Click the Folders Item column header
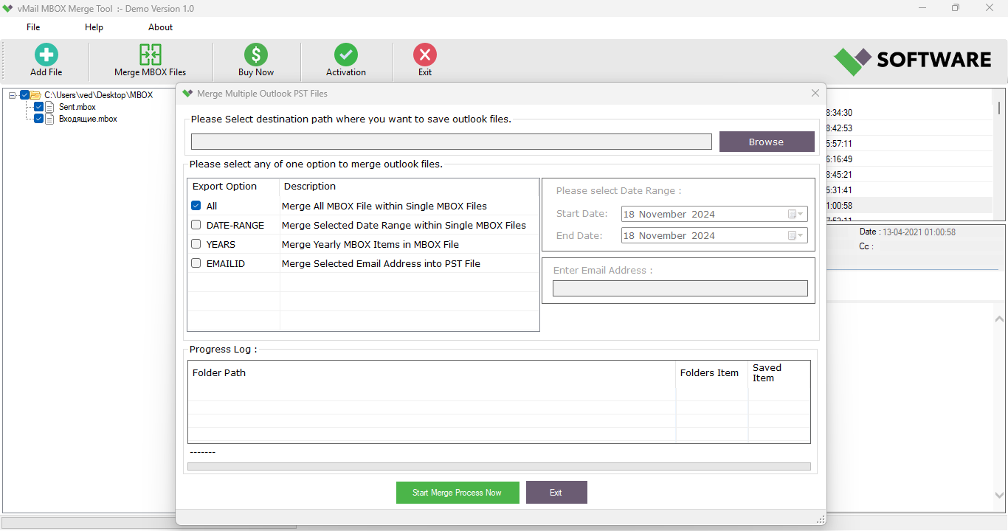The width and height of the screenshot is (1008, 531). [x=709, y=373]
